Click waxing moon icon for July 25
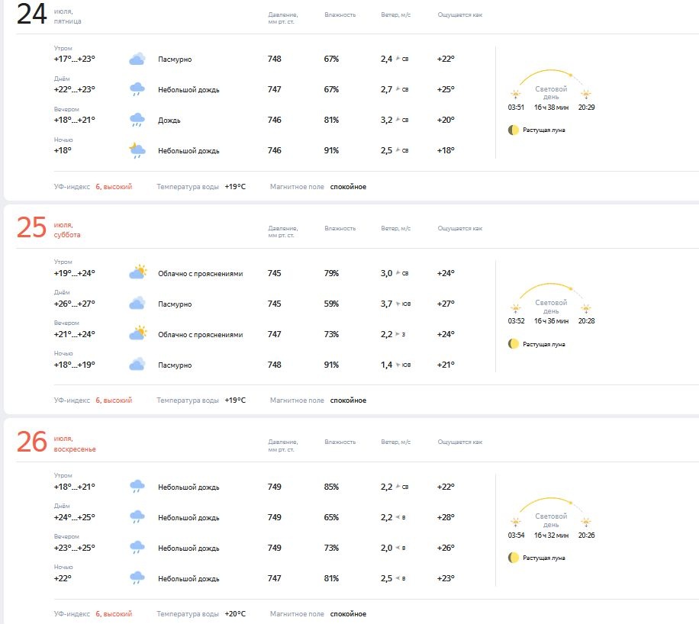The height and width of the screenshot is (624, 699). (x=513, y=343)
